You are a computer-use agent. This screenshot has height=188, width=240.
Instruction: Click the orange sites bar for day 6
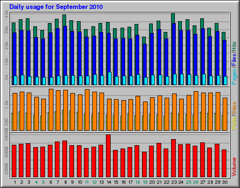(x=51, y=110)
